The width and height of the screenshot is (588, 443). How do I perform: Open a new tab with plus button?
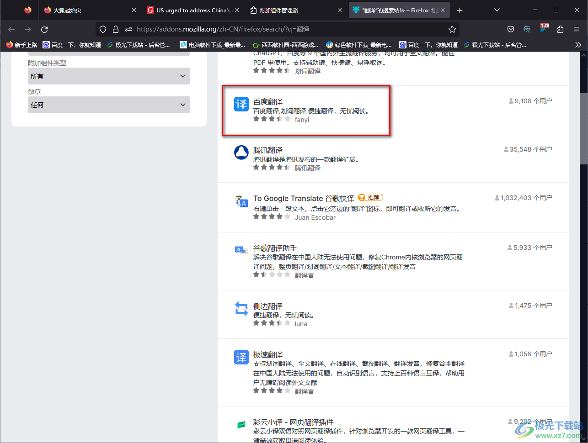(460, 10)
